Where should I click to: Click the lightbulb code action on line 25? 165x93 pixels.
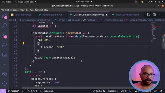23,43
